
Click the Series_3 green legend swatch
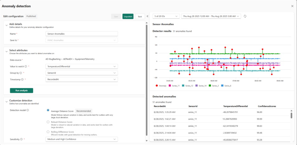click(210, 86)
